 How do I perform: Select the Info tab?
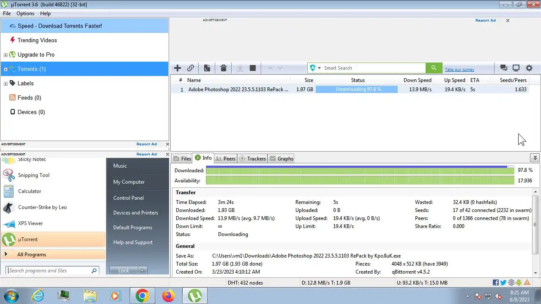pos(203,158)
